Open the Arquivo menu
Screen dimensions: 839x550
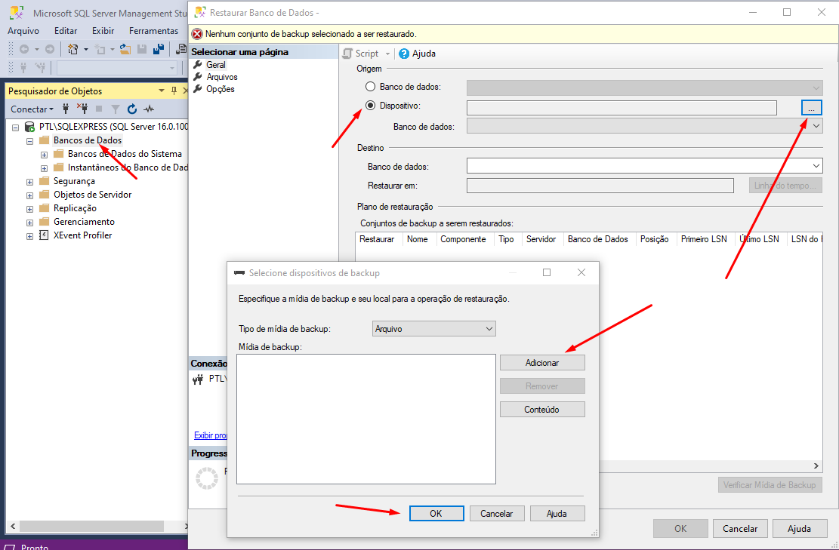click(23, 31)
